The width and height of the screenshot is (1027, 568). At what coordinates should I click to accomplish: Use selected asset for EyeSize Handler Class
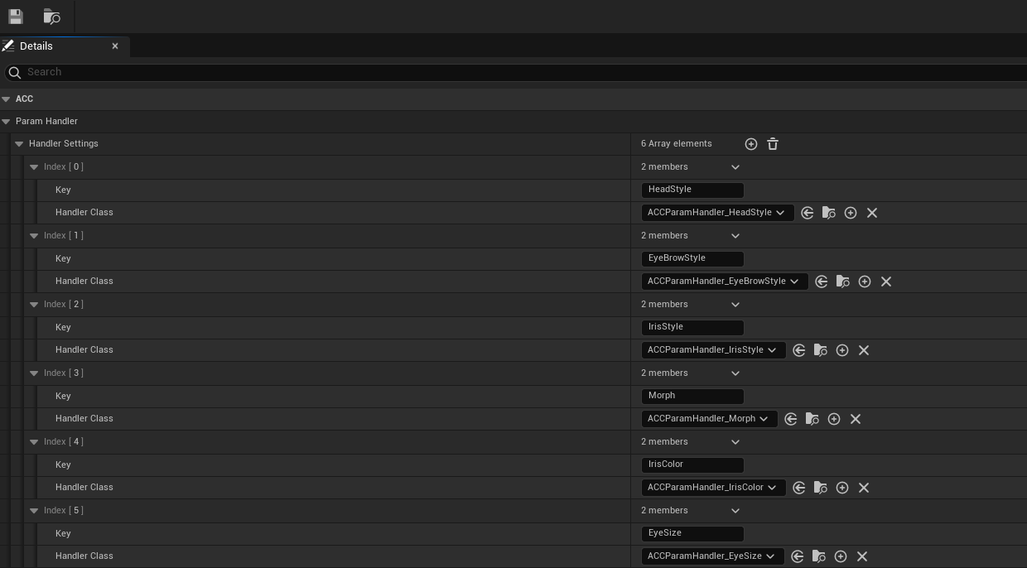coord(798,556)
